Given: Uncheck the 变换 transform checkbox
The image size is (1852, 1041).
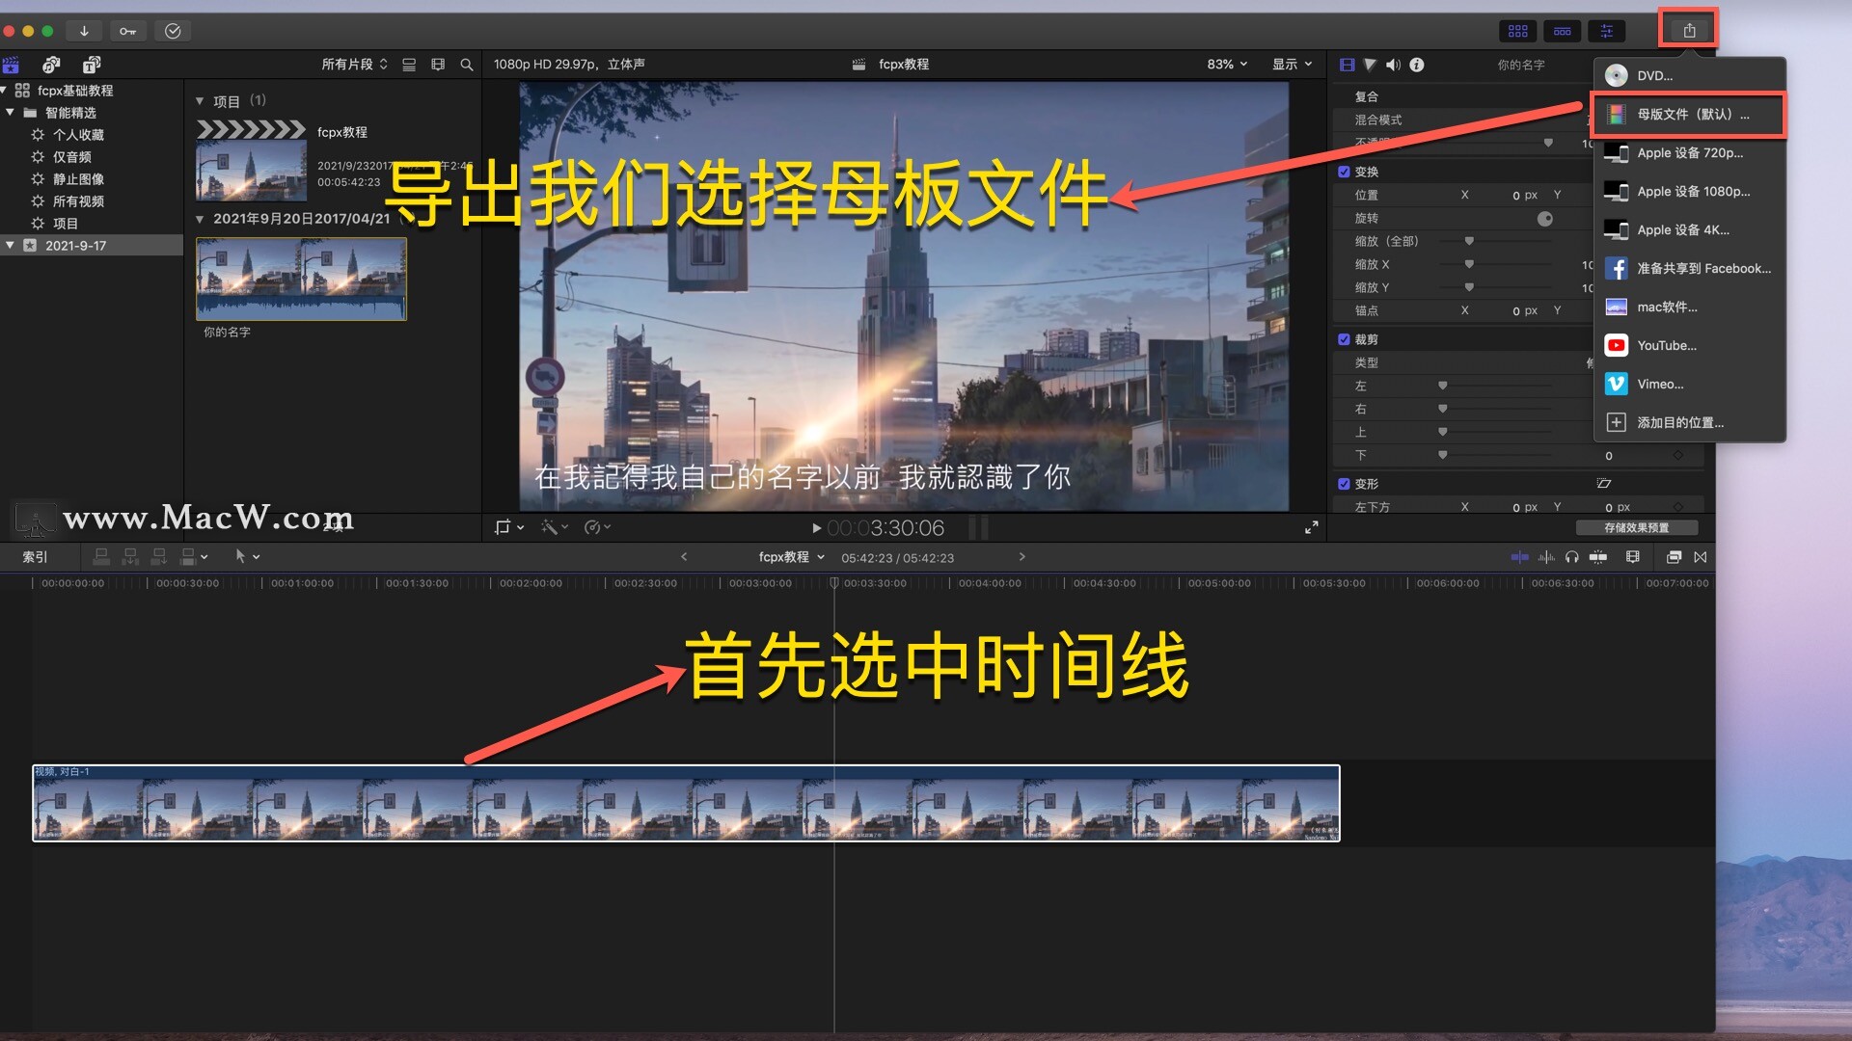Looking at the screenshot, I should [x=1344, y=172].
